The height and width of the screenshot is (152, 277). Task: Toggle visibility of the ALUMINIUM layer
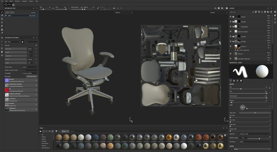[x=231, y=26]
